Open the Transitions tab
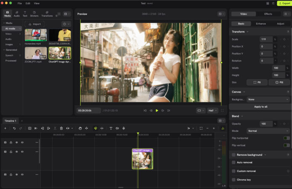 point(47,14)
